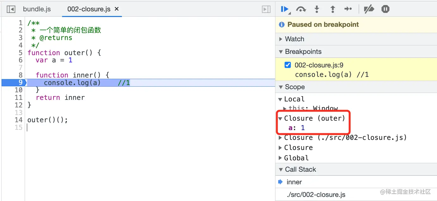Toggle pause on exceptions
Viewport: 437px width, 201px height.
pos(385,9)
